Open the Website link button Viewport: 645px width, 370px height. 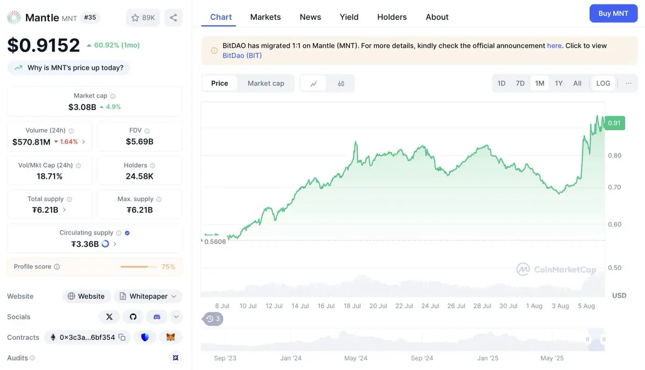[x=87, y=296]
